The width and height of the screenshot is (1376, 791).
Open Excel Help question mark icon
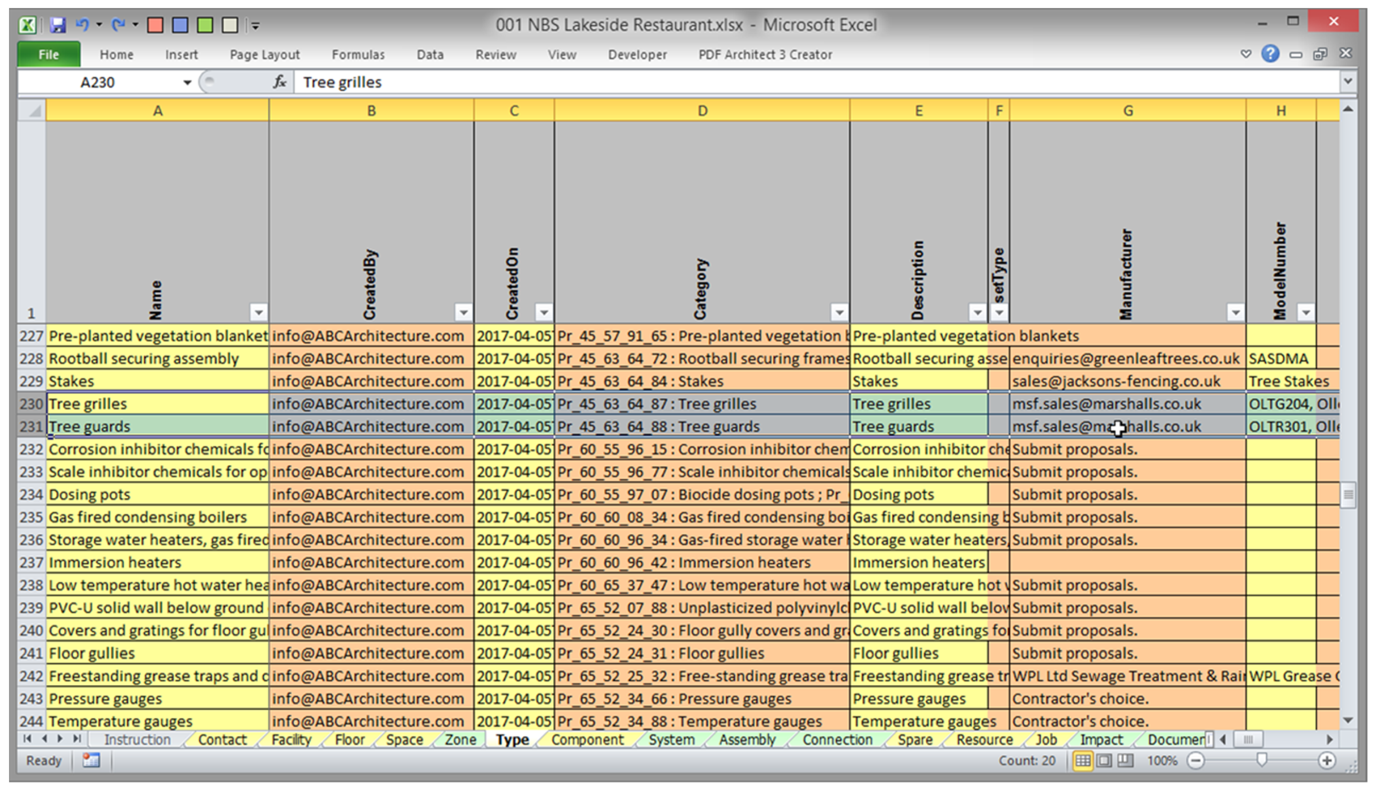(1270, 54)
